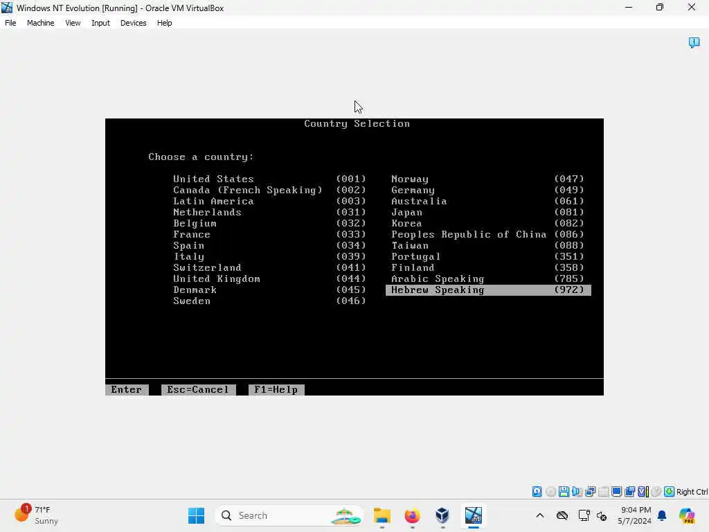
Task: Select Netherlands (031) entry
Action: pos(269,212)
